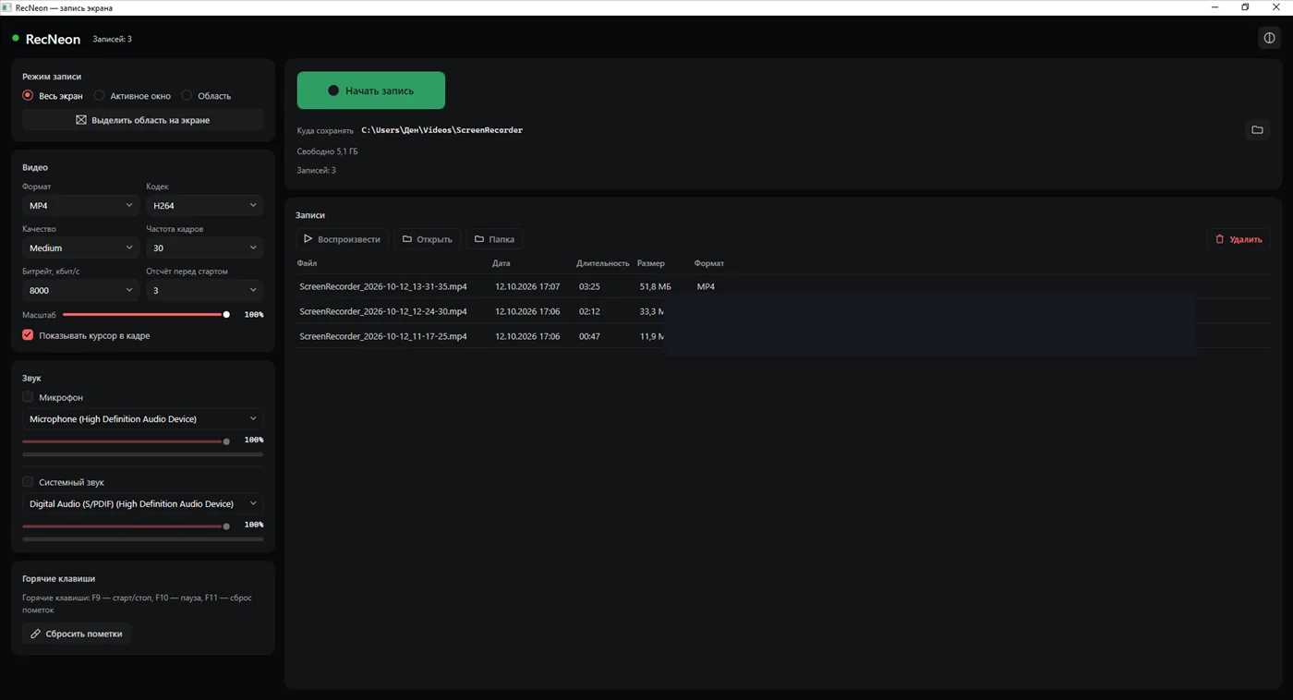1293x700 pixels.
Task: Open the "Формат" dropdown showing MP4
Action: [x=80, y=205]
